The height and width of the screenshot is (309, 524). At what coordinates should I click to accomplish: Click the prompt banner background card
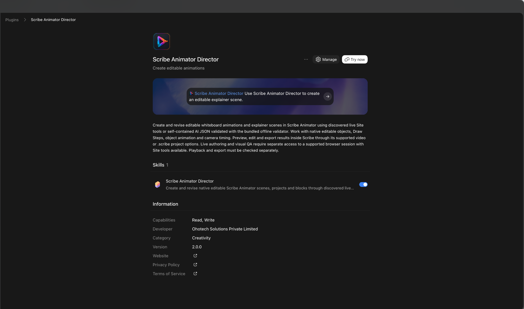[260, 96]
